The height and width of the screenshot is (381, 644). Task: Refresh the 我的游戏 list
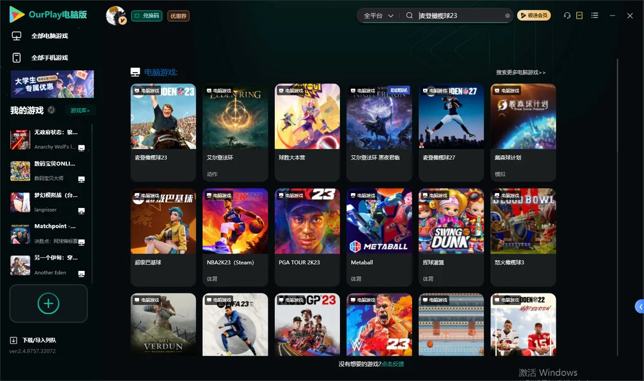(52, 110)
